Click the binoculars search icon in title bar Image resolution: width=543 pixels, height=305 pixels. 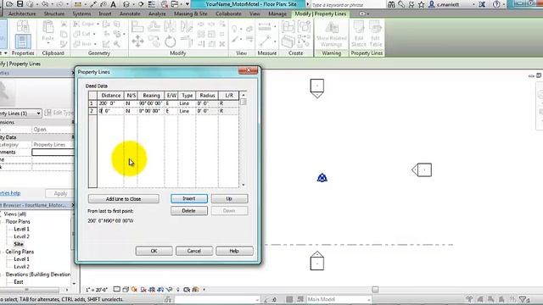(391, 4)
